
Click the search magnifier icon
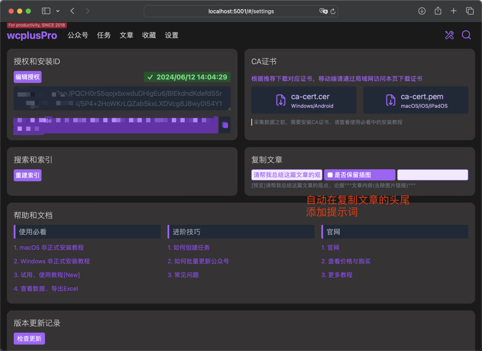click(466, 35)
